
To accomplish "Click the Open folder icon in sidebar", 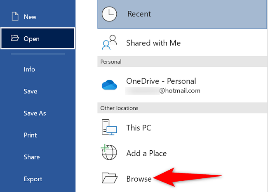I will pyautogui.click(x=15, y=38).
